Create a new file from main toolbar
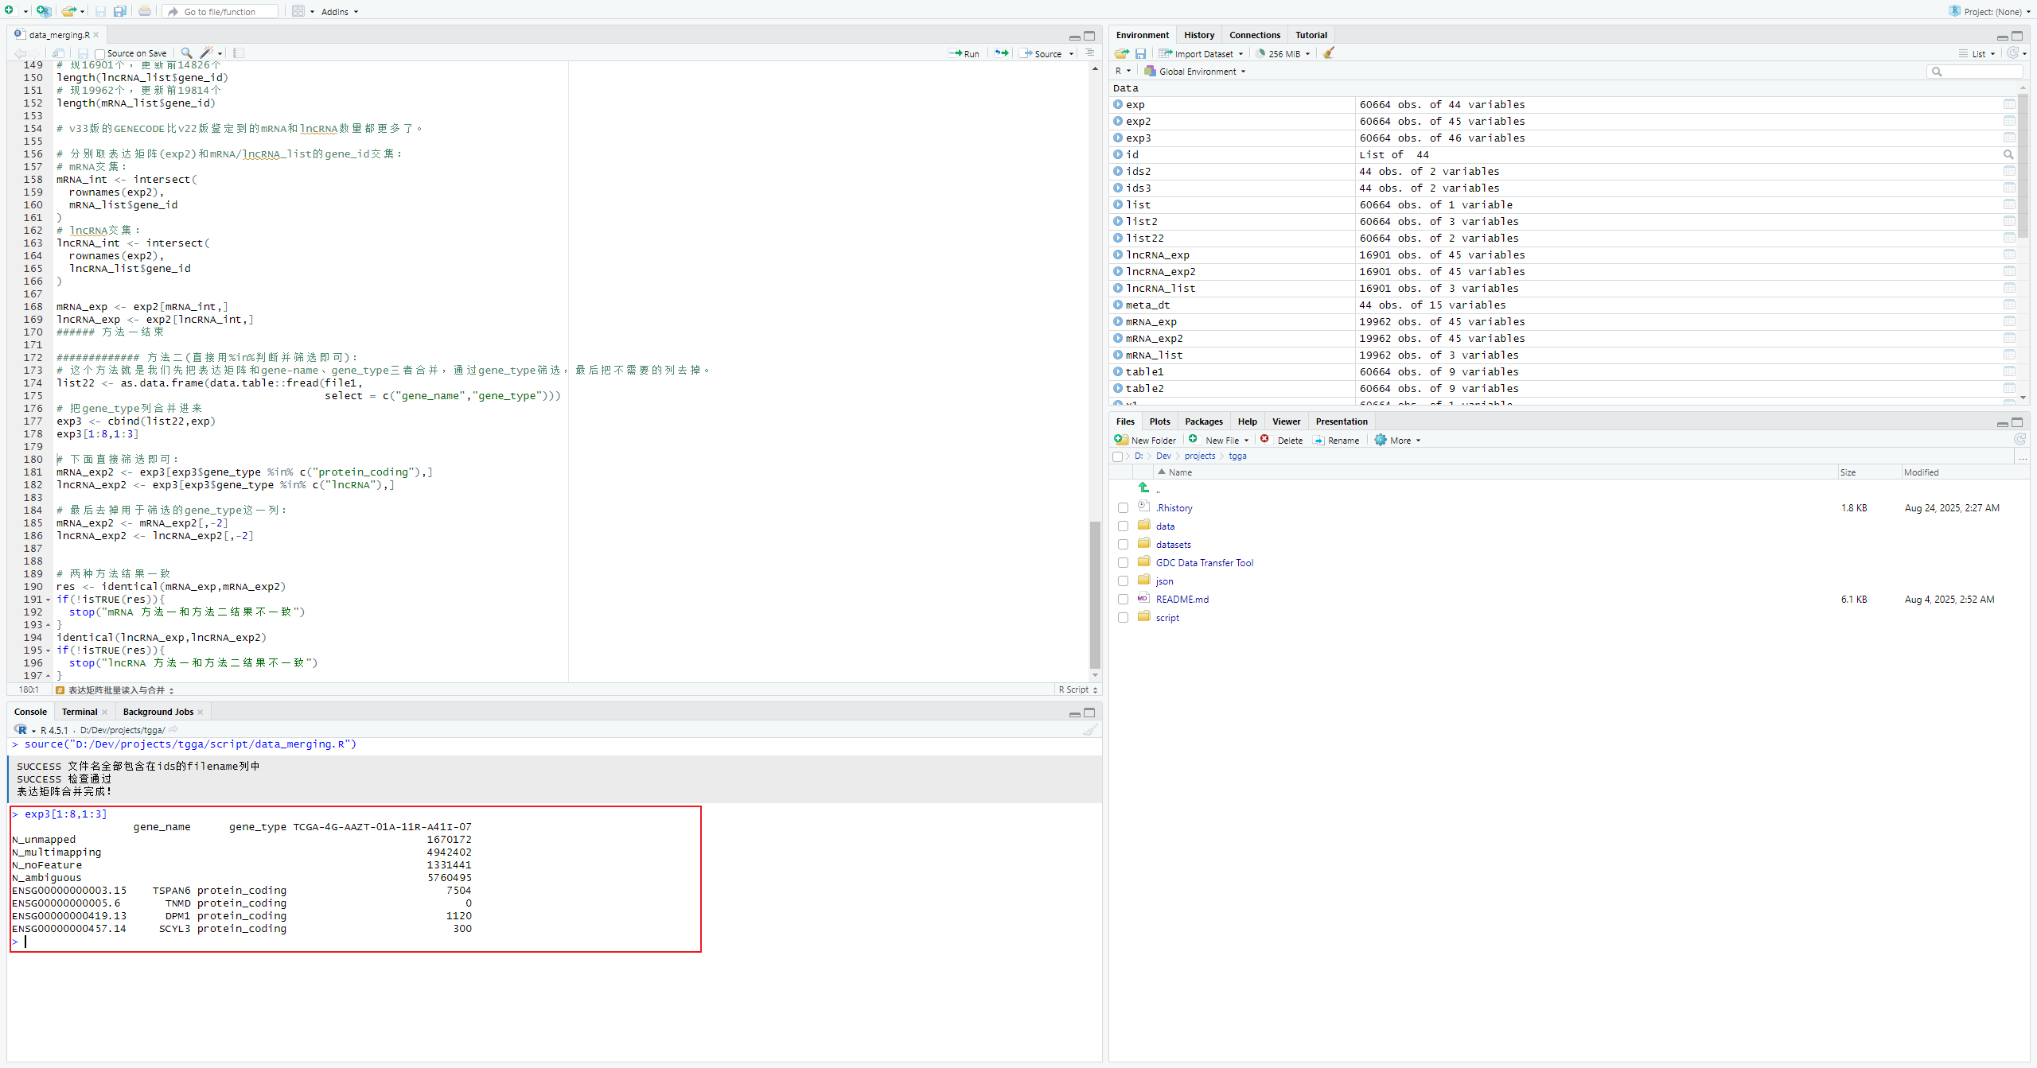Viewport: 2037px width, 1068px height. pyautogui.click(x=10, y=11)
